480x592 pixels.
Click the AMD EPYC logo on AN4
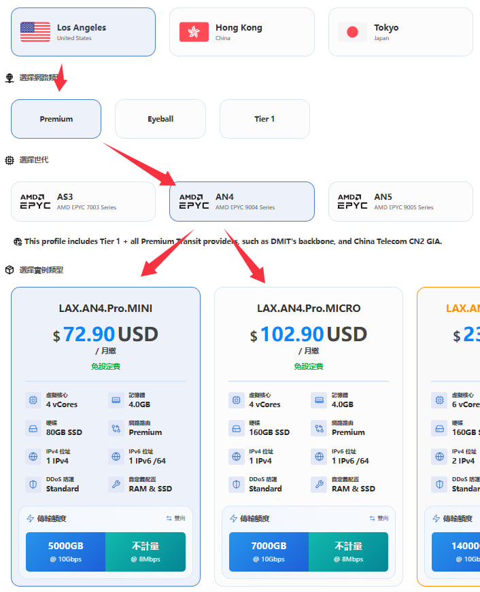[194, 202]
